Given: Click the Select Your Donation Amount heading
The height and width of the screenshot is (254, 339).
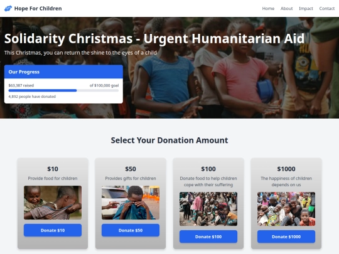Looking at the screenshot, I should pyautogui.click(x=169, y=140).
